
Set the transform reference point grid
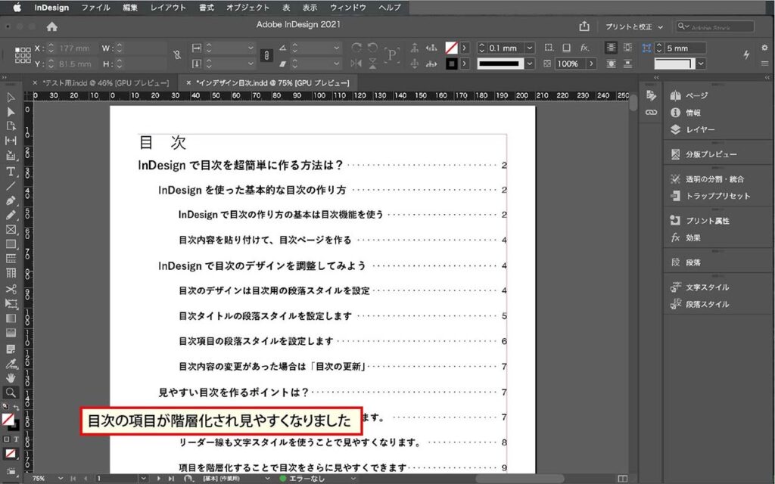23,55
